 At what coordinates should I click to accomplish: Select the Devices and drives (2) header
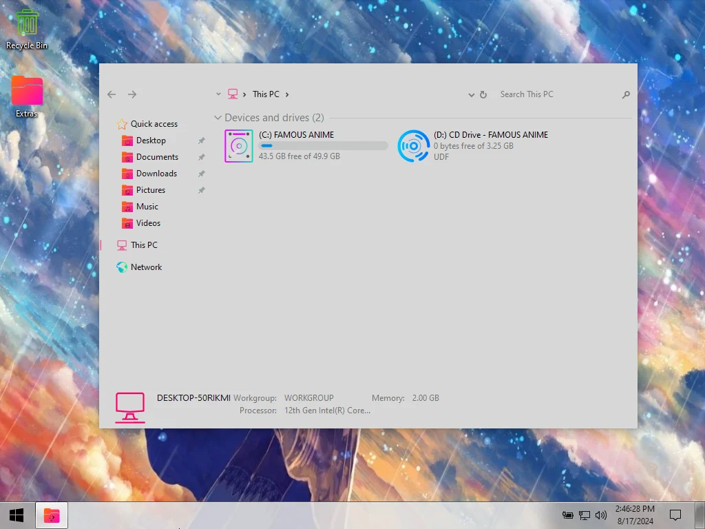click(274, 117)
